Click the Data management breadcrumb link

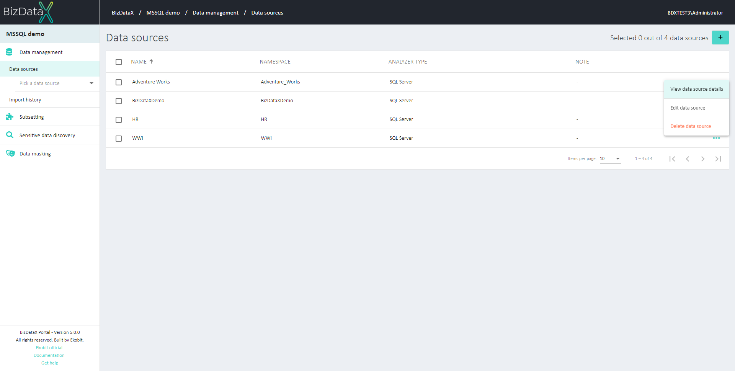(x=216, y=13)
